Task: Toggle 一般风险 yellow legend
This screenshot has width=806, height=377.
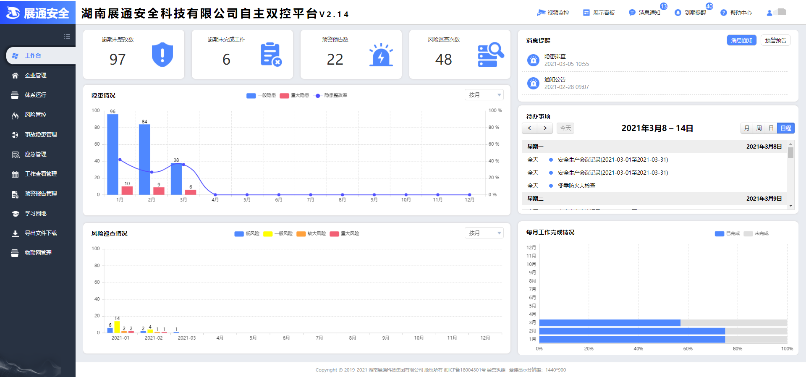Action: (x=278, y=234)
